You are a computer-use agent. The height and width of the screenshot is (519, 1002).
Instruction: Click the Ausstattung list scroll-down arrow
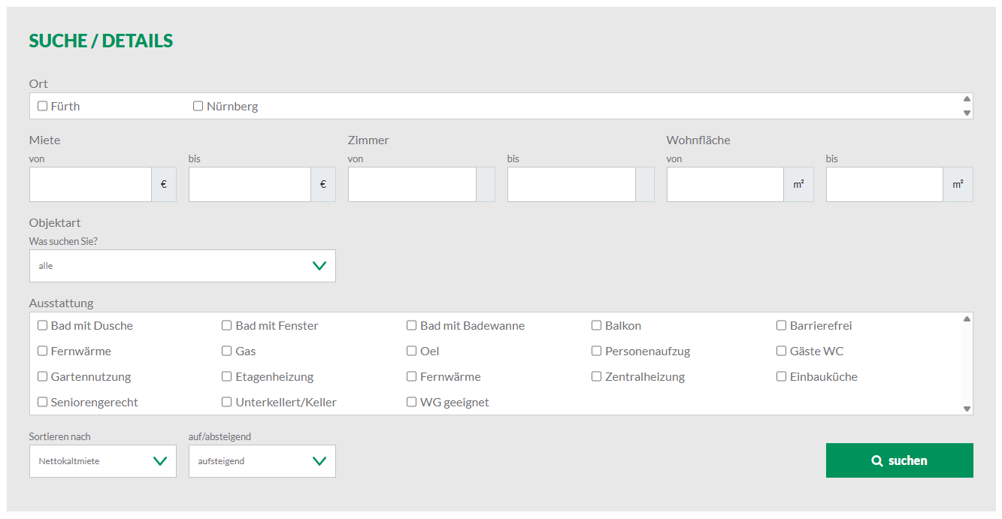(x=967, y=409)
